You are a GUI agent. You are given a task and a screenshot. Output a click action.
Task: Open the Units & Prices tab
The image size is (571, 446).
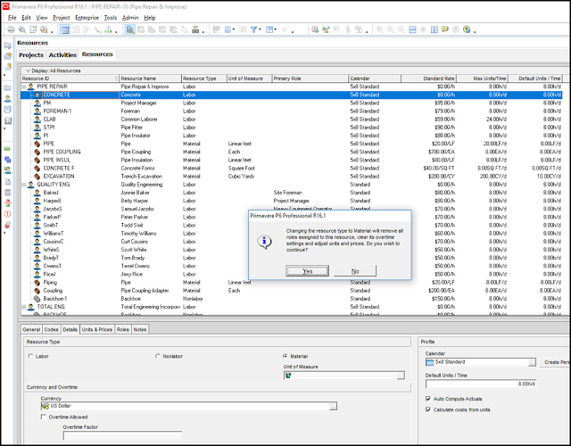click(97, 329)
